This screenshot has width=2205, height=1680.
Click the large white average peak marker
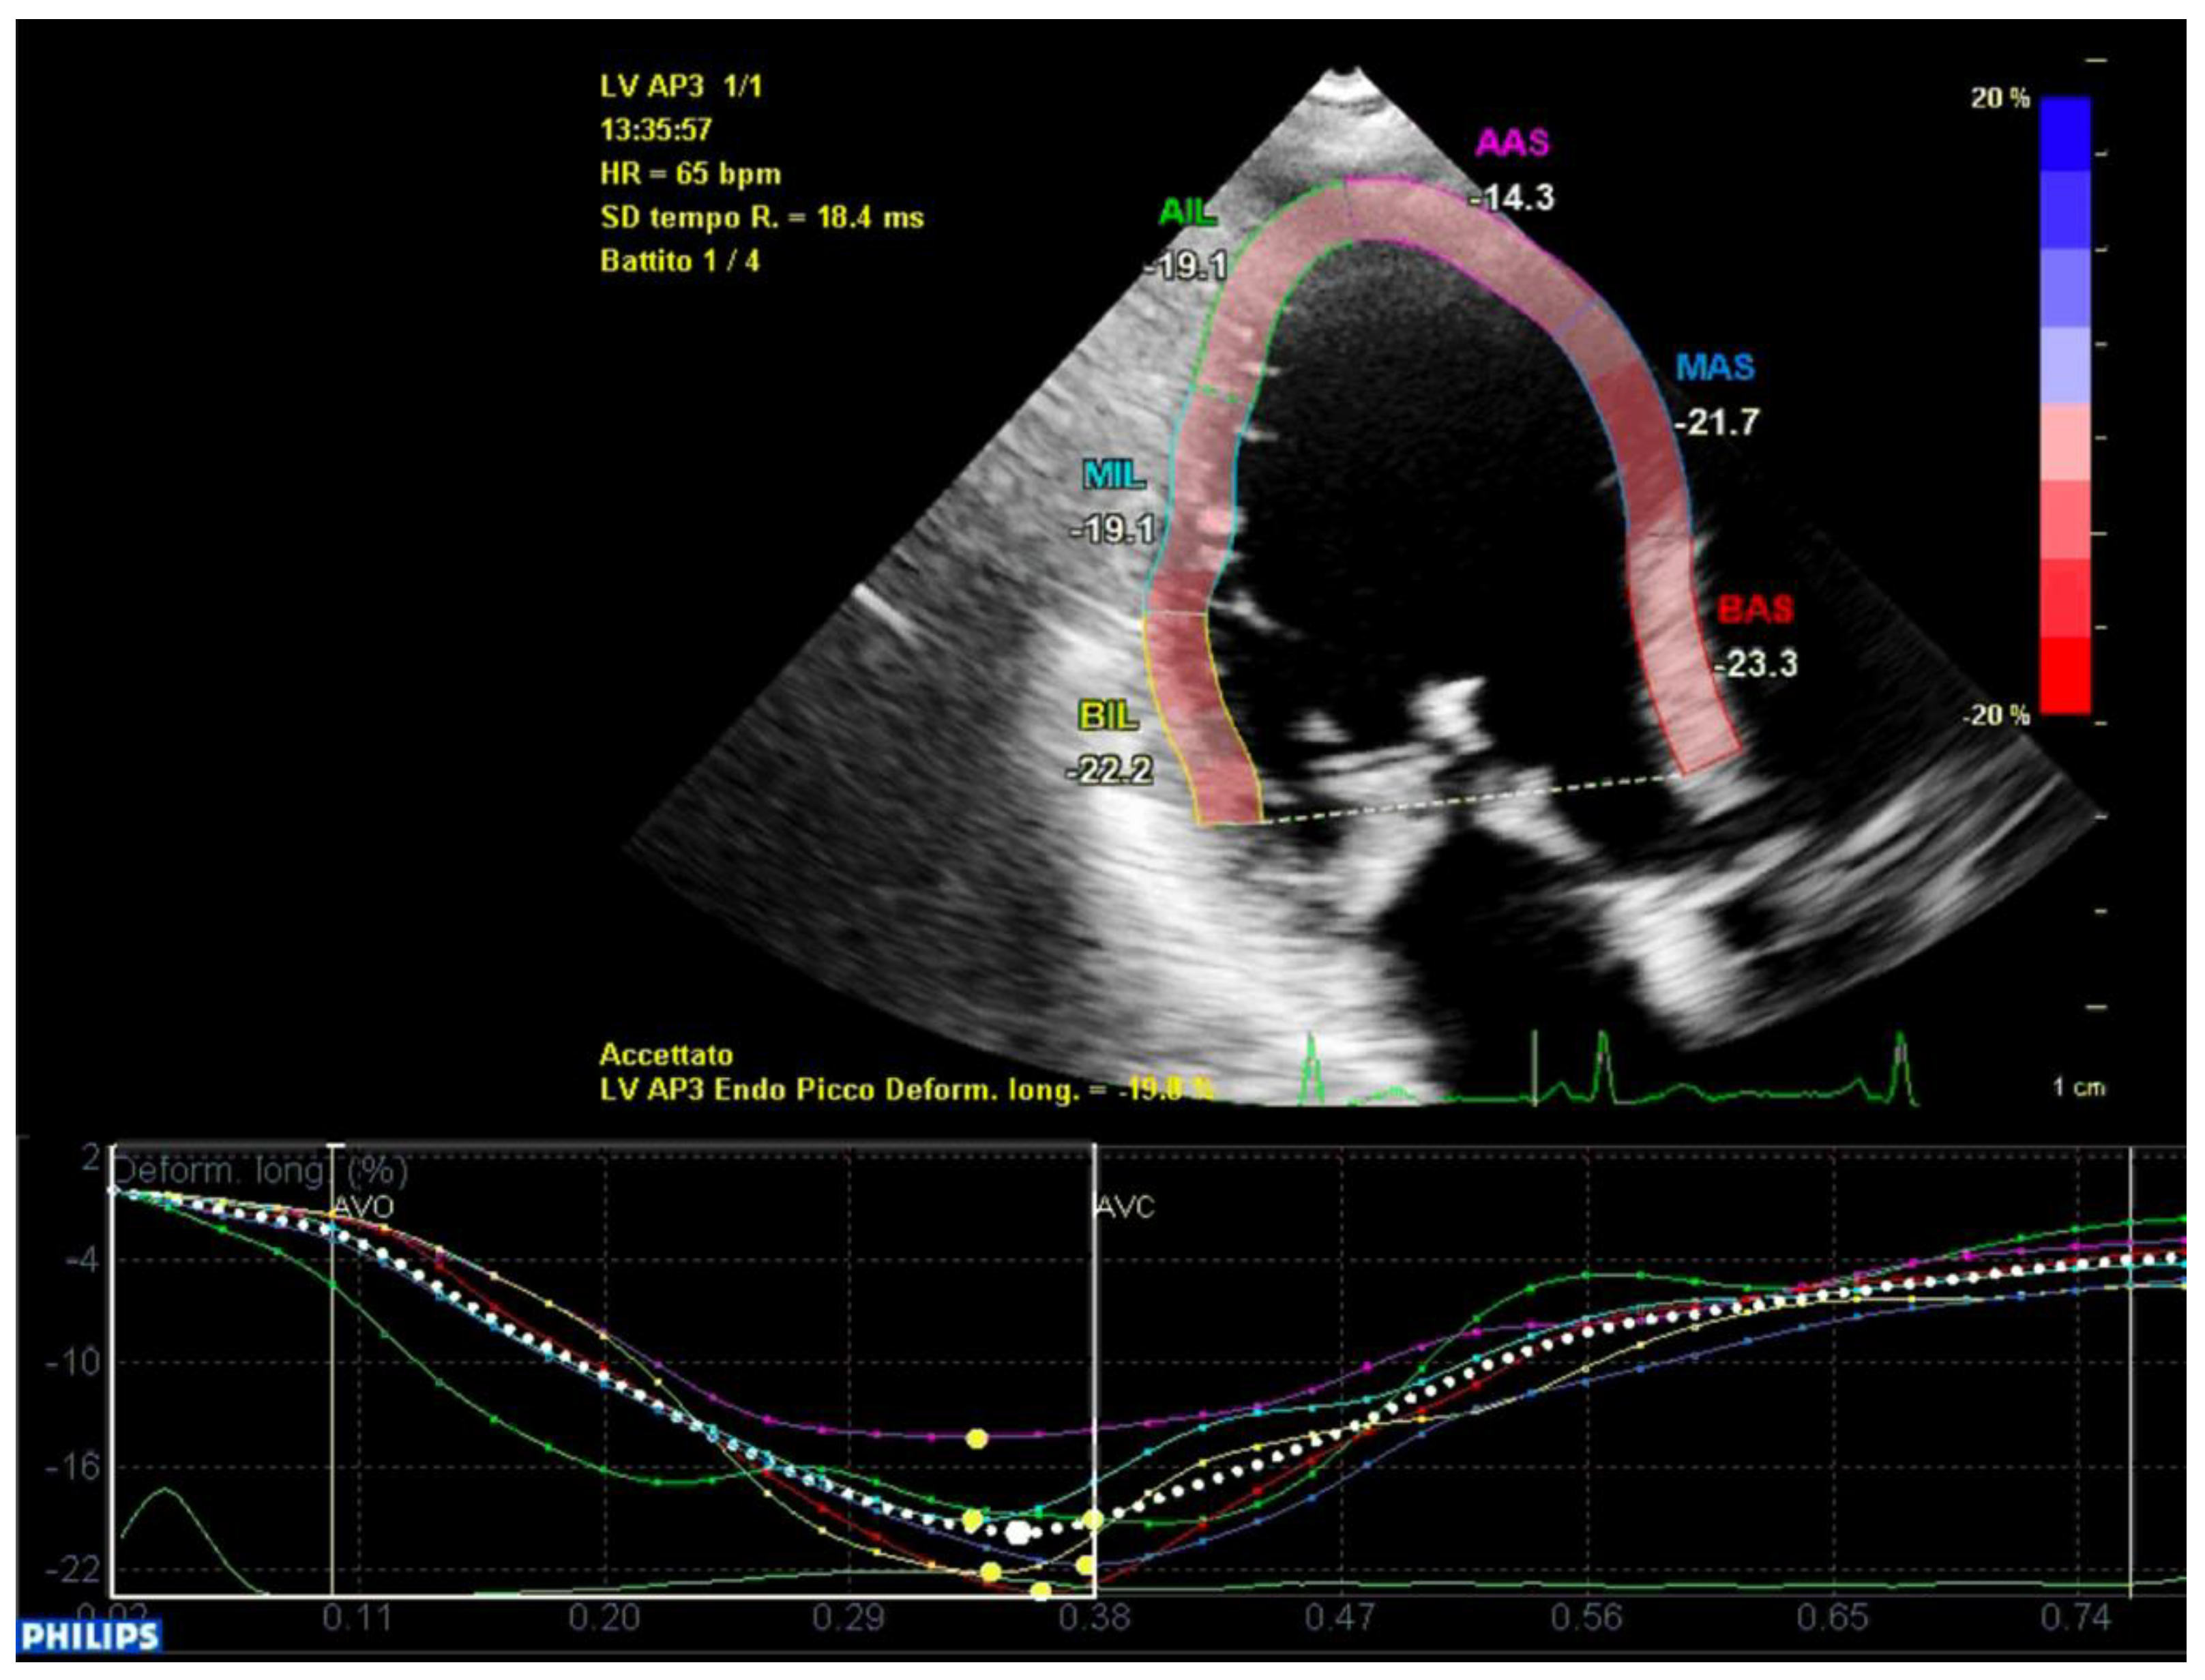click(x=1018, y=1532)
